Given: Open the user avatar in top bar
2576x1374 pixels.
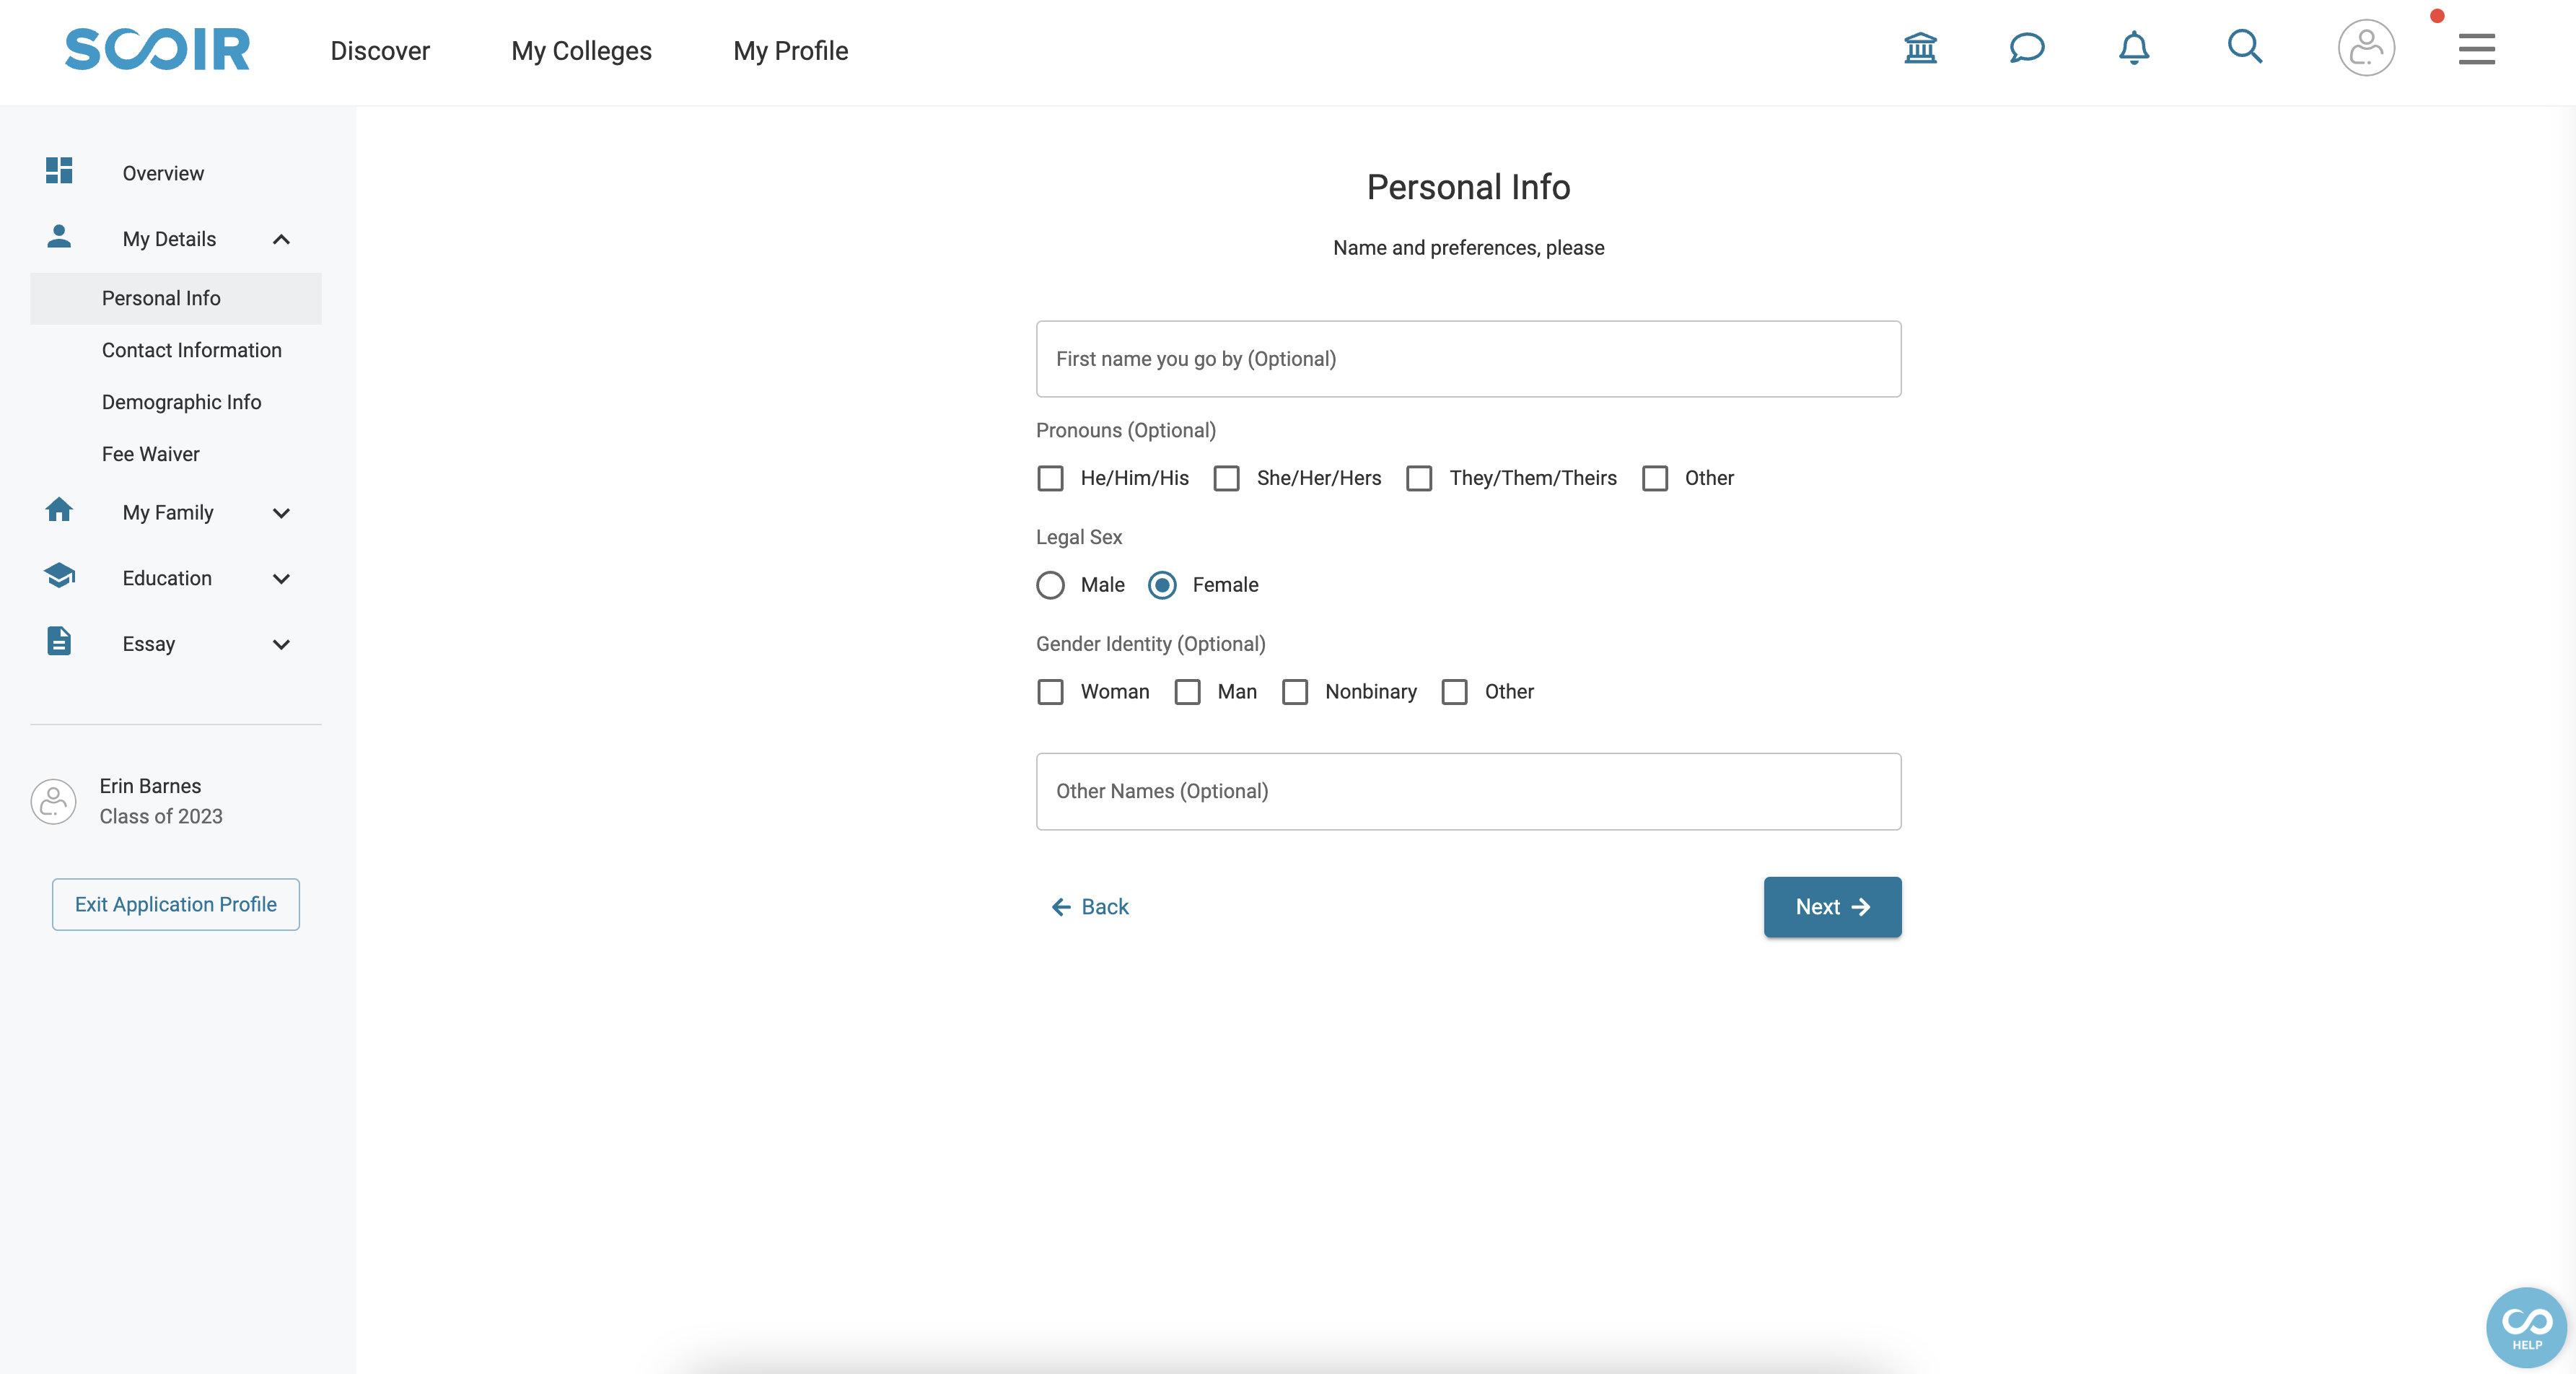Looking at the screenshot, I should pyautogui.click(x=2366, y=47).
